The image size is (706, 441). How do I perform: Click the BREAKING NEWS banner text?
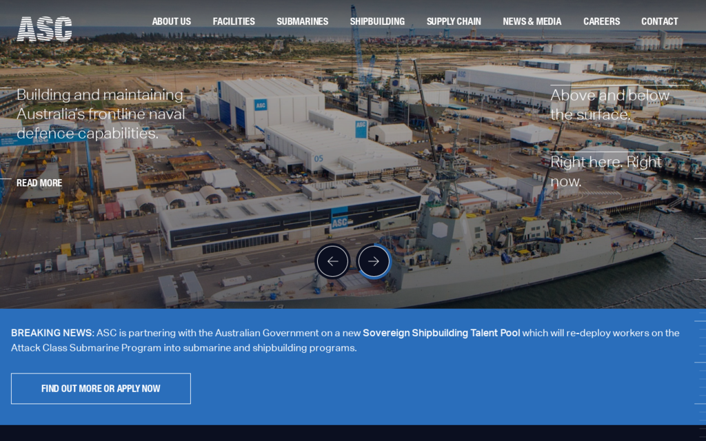(x=52, y=333)
